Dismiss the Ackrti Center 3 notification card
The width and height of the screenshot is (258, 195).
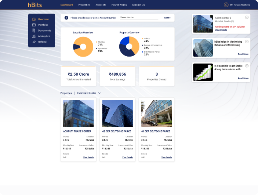tap(247, 17)
